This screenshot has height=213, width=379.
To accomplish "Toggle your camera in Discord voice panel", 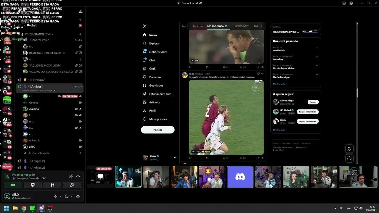I will click(x=13, y=185).
